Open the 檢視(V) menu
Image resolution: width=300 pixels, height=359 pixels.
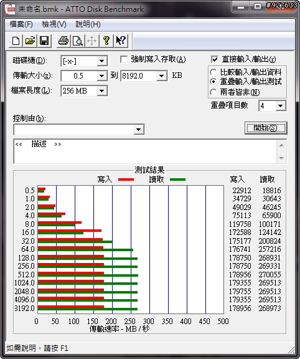[54, 24]
